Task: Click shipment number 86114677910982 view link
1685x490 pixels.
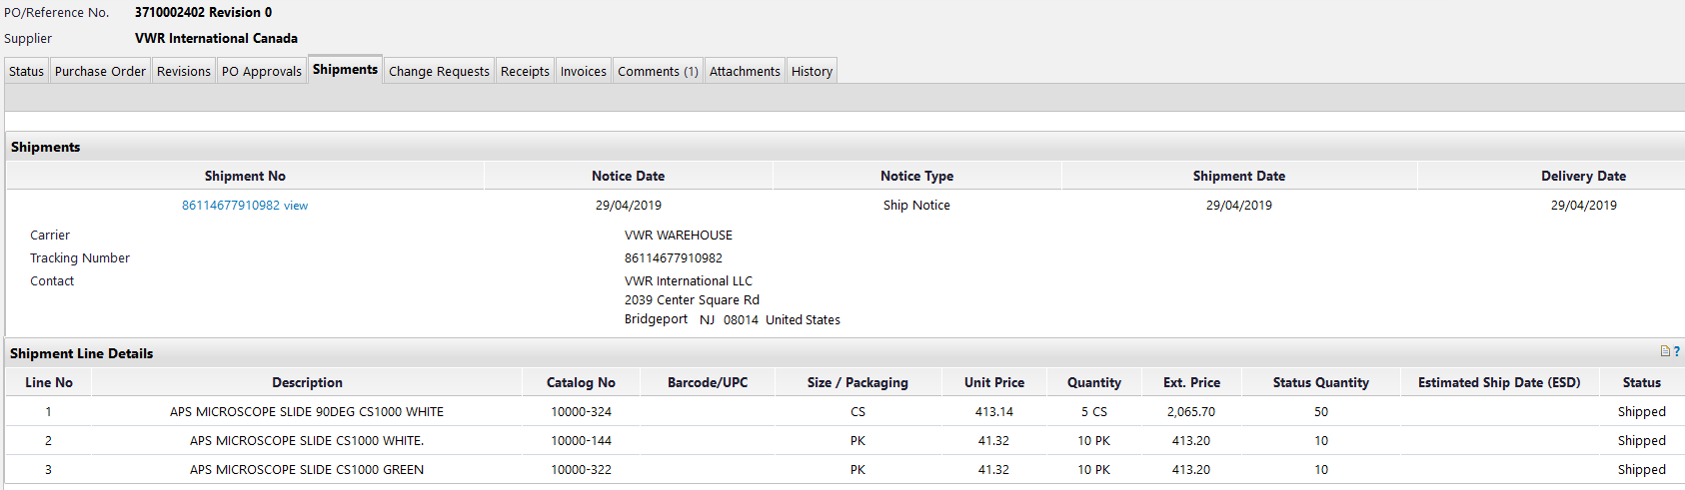Action: 245,206
